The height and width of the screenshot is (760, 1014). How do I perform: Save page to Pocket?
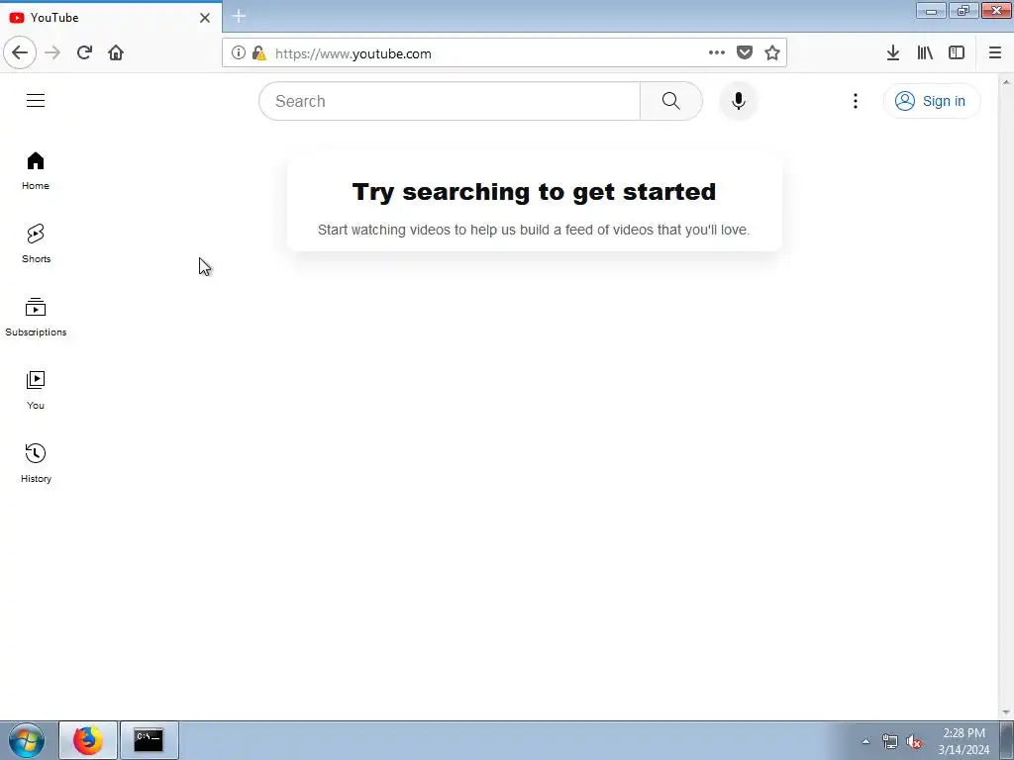pos(745,52)
